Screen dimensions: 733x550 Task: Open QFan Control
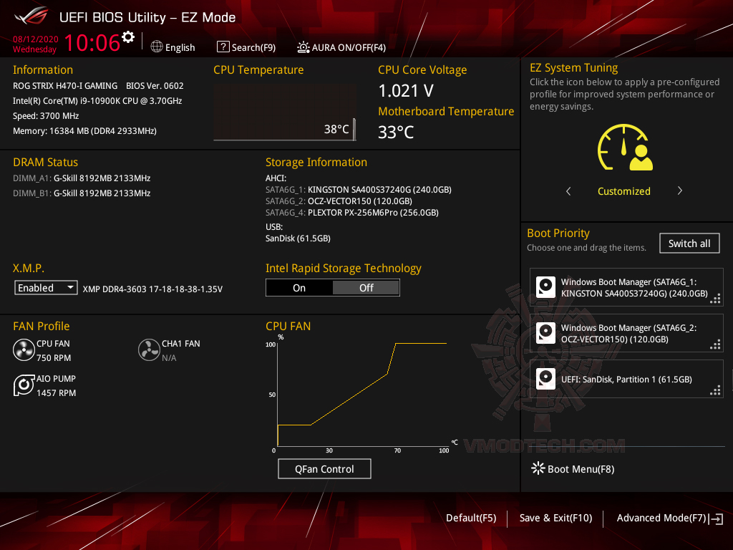click(x=324, y=468)
